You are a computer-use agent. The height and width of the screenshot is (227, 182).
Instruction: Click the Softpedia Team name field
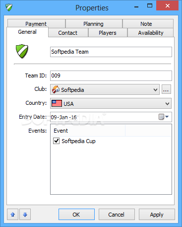pos(111,52)
